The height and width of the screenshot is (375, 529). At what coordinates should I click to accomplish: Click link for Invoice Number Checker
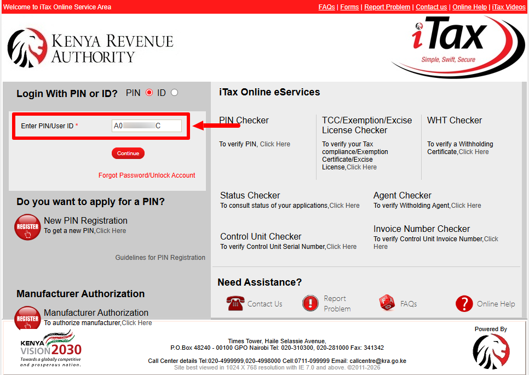[491, 239]
